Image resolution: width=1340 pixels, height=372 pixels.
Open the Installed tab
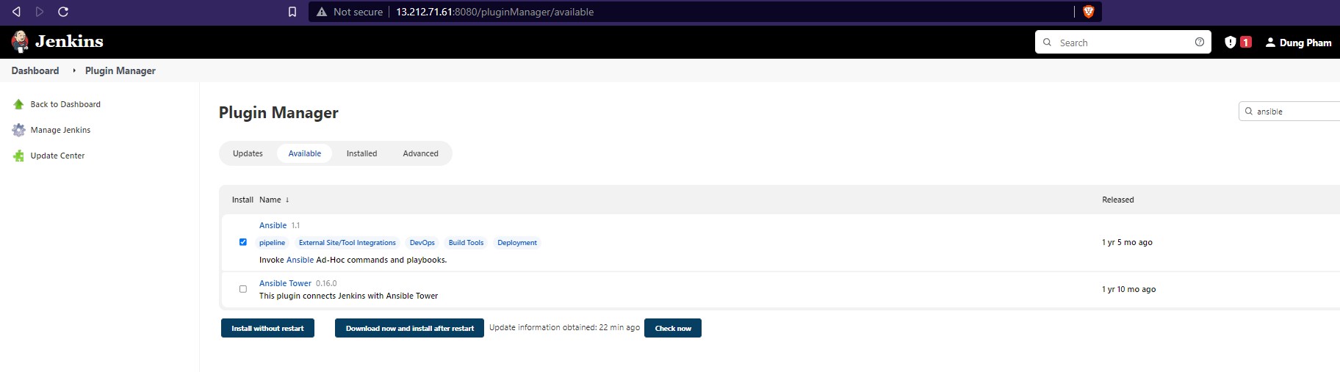361,153
